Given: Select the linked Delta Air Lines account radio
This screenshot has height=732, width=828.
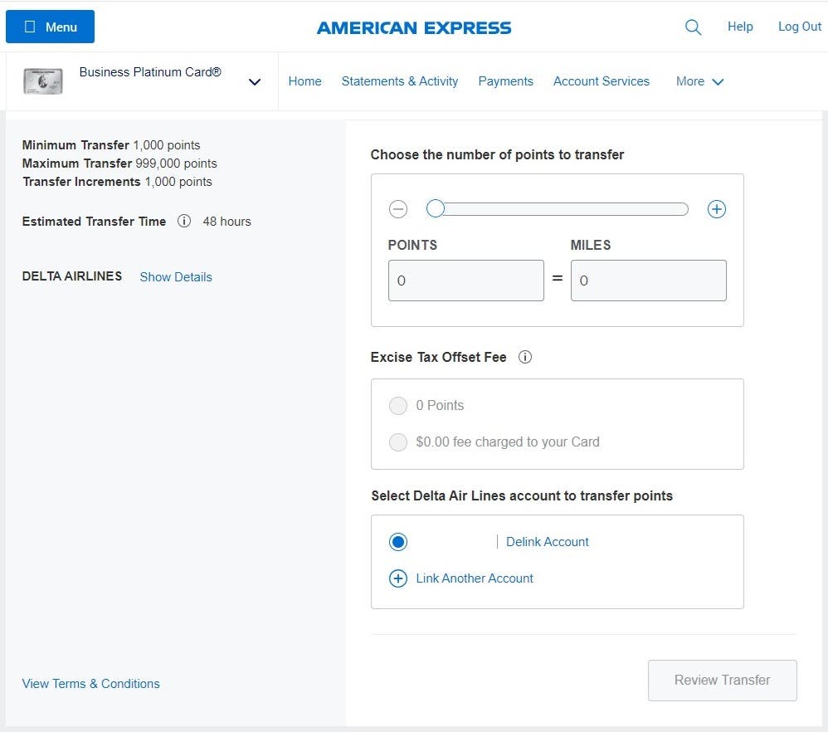Looking at the screenshot, I should [397, 541].
